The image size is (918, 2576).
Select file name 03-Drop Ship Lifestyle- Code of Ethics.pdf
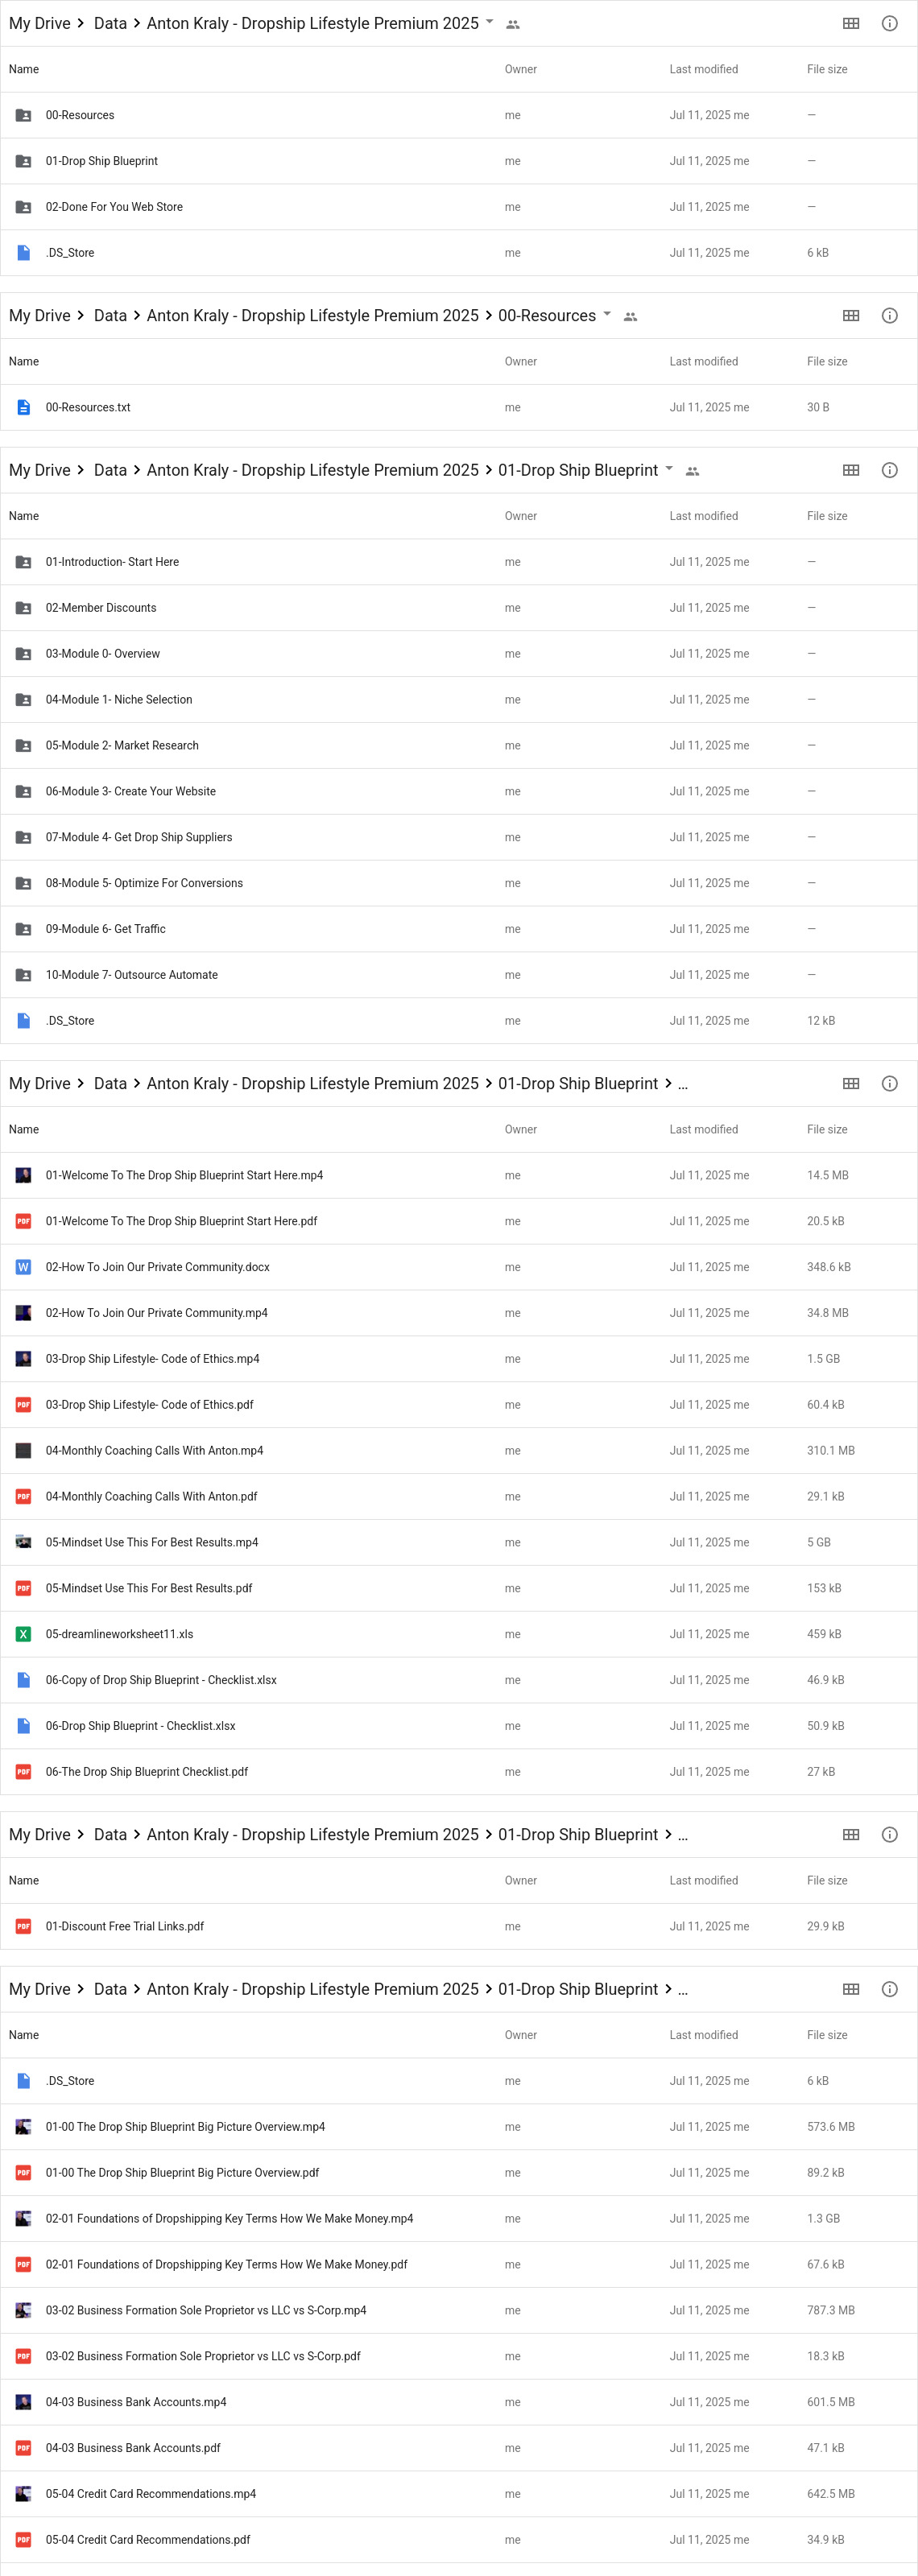click(x=150, y=1405)
